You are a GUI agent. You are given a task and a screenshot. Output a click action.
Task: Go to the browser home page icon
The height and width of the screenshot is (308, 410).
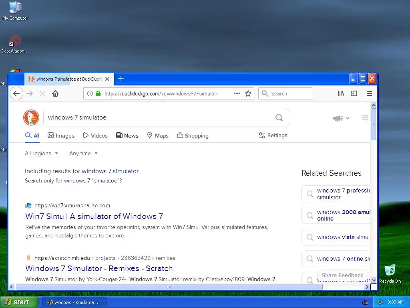[55, 93]
